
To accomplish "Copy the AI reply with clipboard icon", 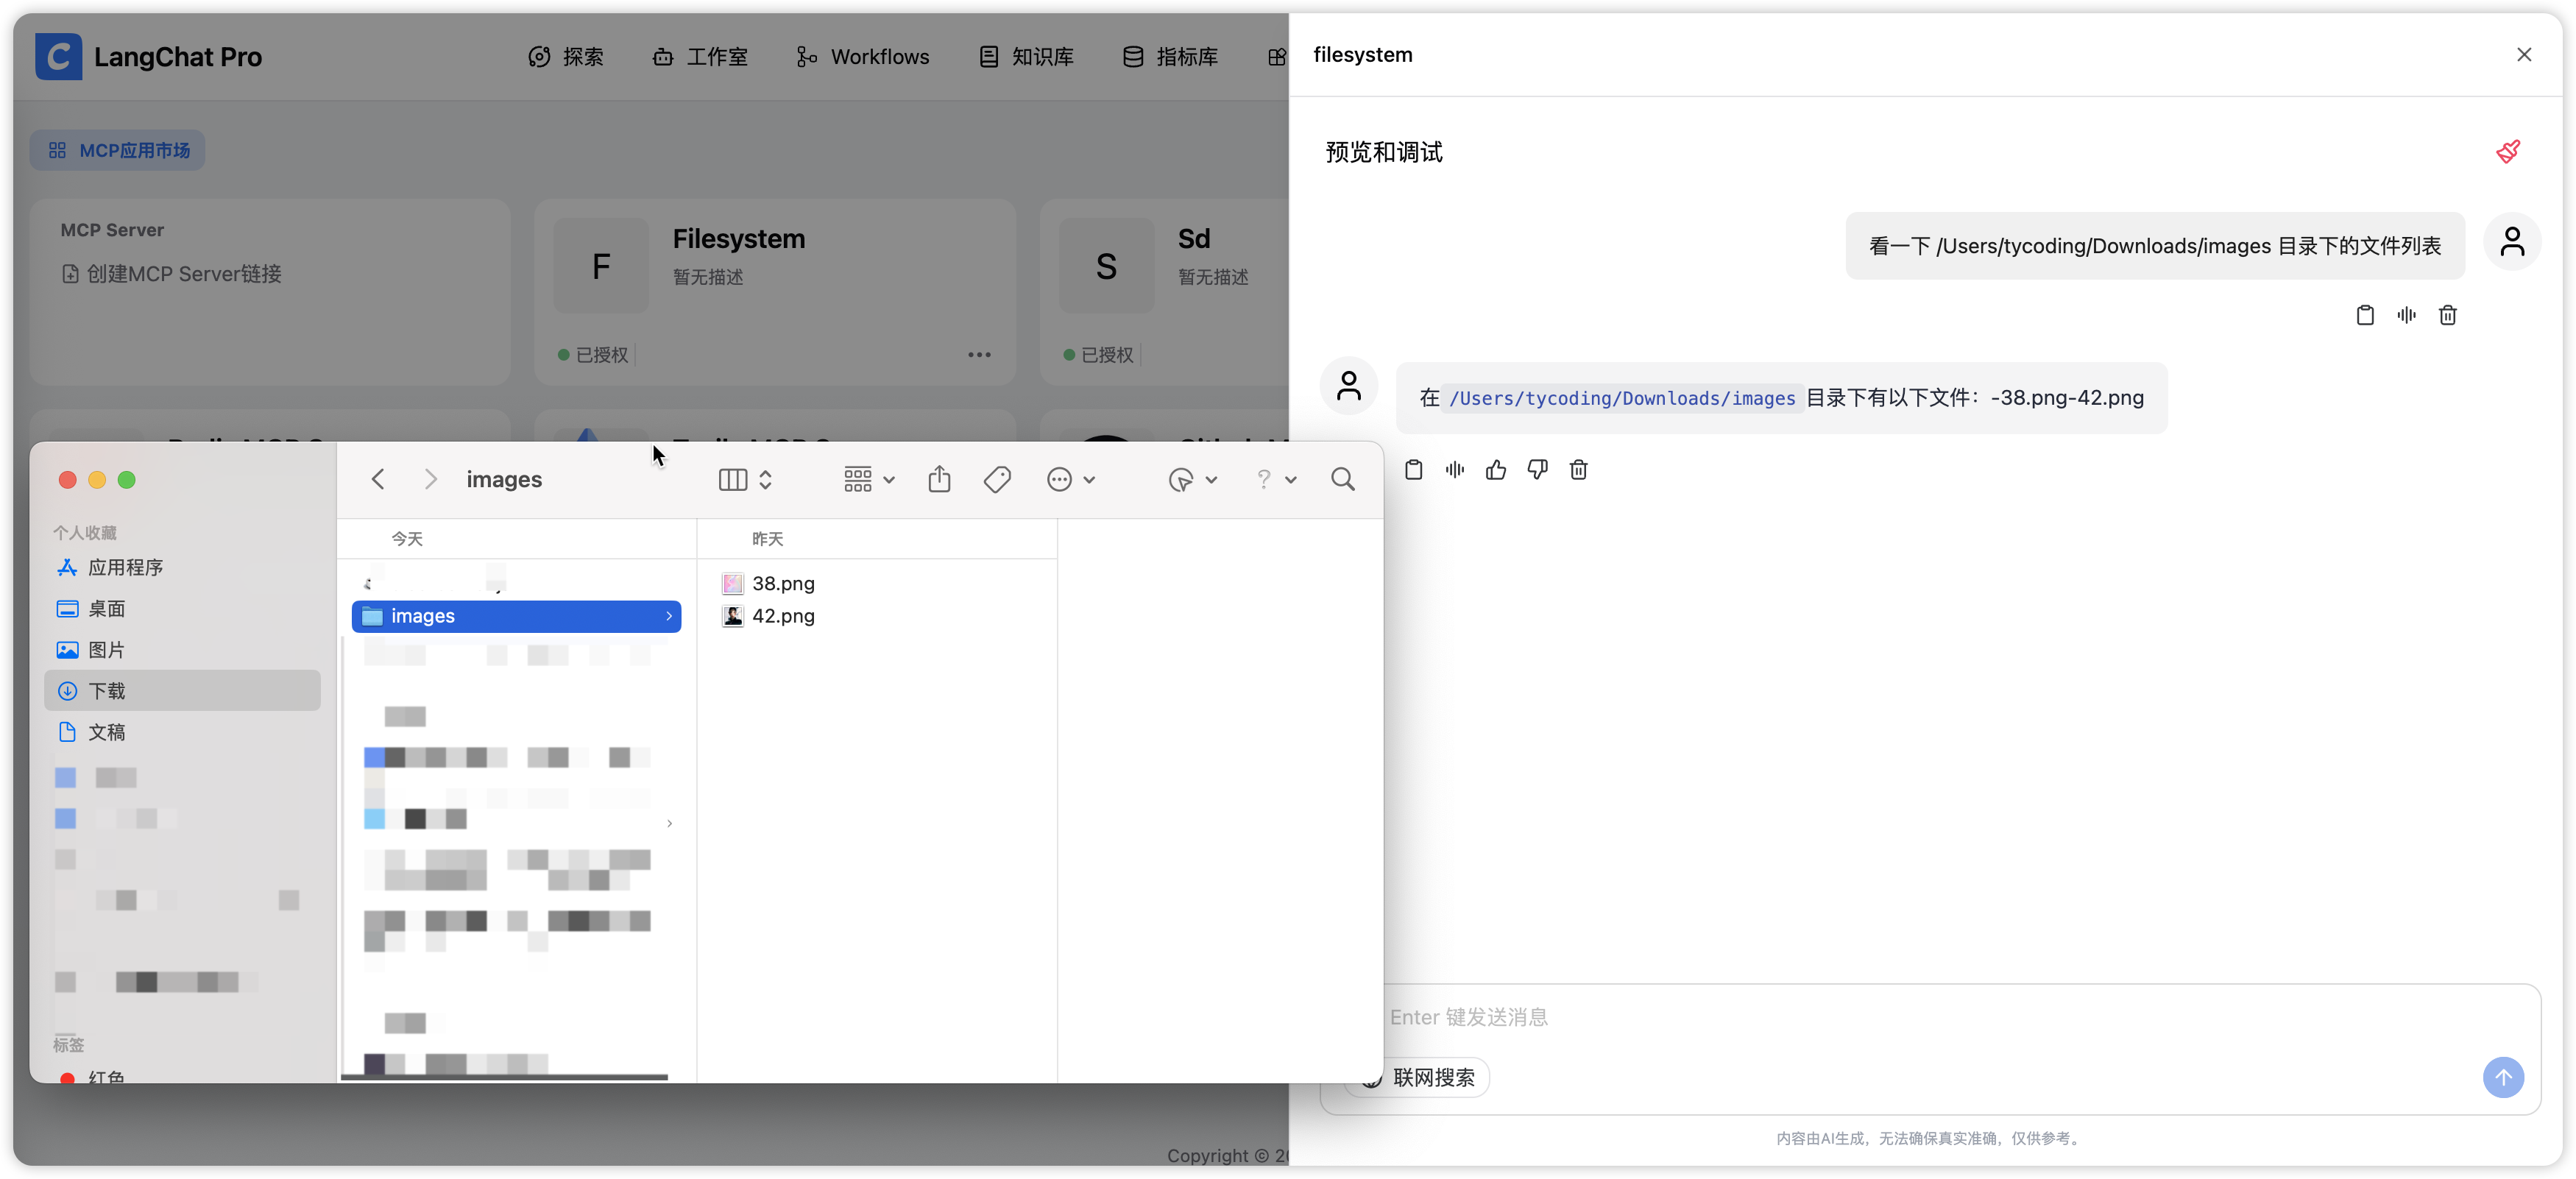I will pos(1413,470).
